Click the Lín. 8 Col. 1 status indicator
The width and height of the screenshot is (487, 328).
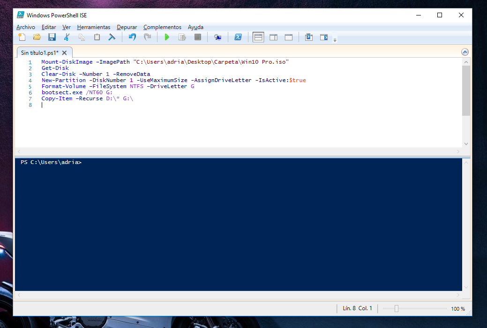point(357,308)
